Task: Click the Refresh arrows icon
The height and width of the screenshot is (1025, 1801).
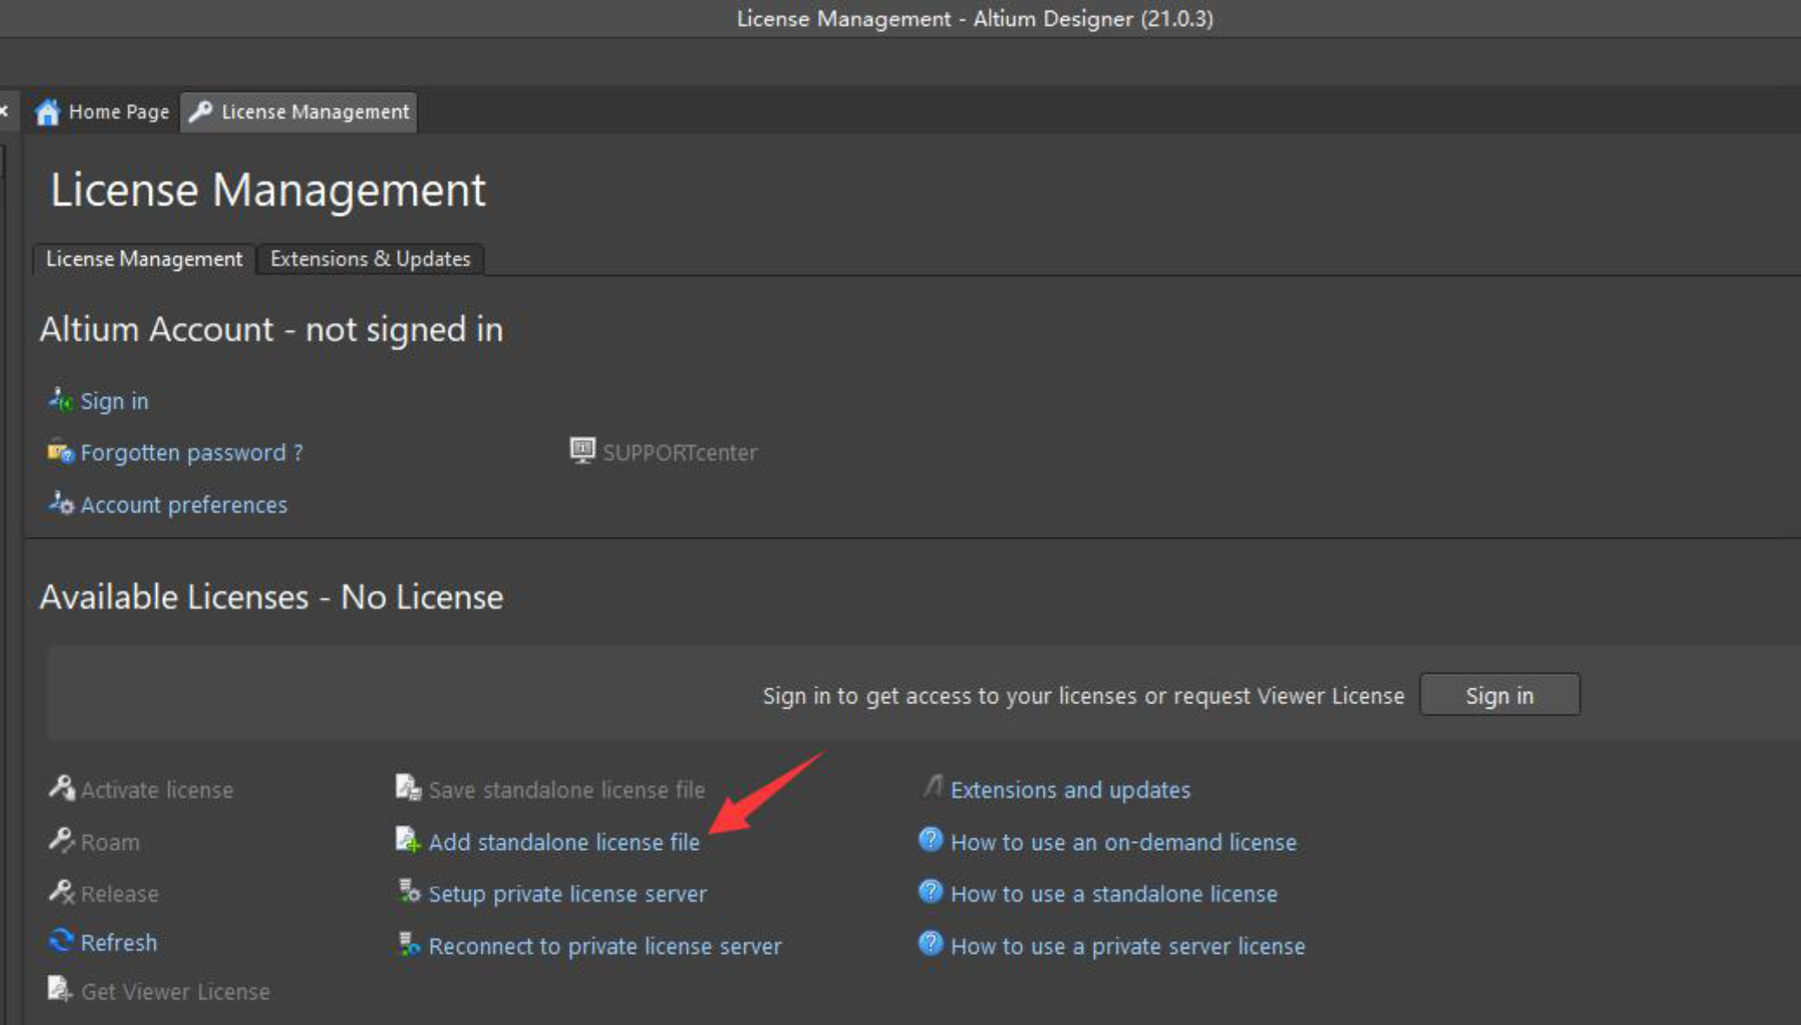Action: (x=61, y=941)
